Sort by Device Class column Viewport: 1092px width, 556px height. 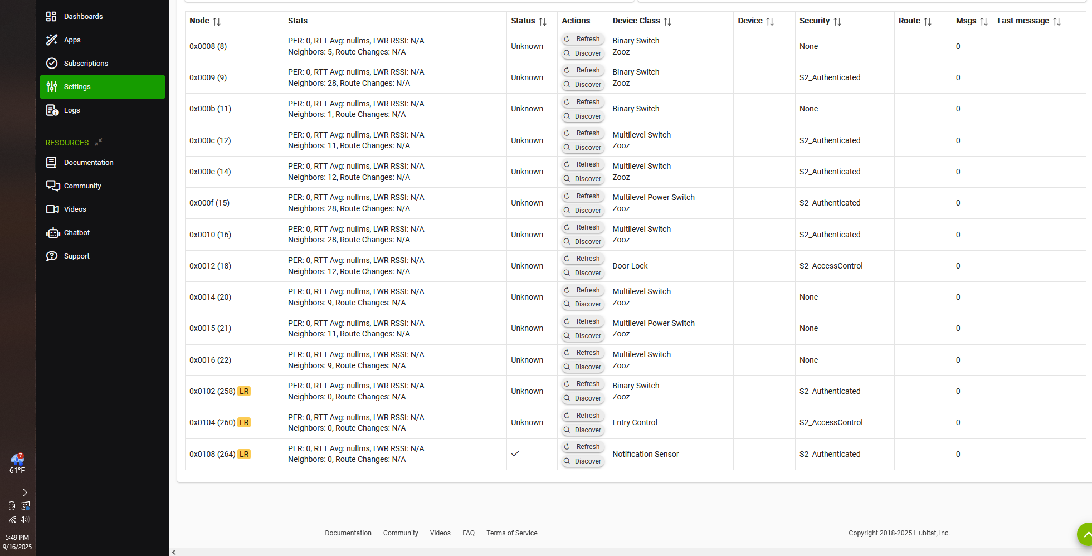pyautogui.click(x=667, y=21)
